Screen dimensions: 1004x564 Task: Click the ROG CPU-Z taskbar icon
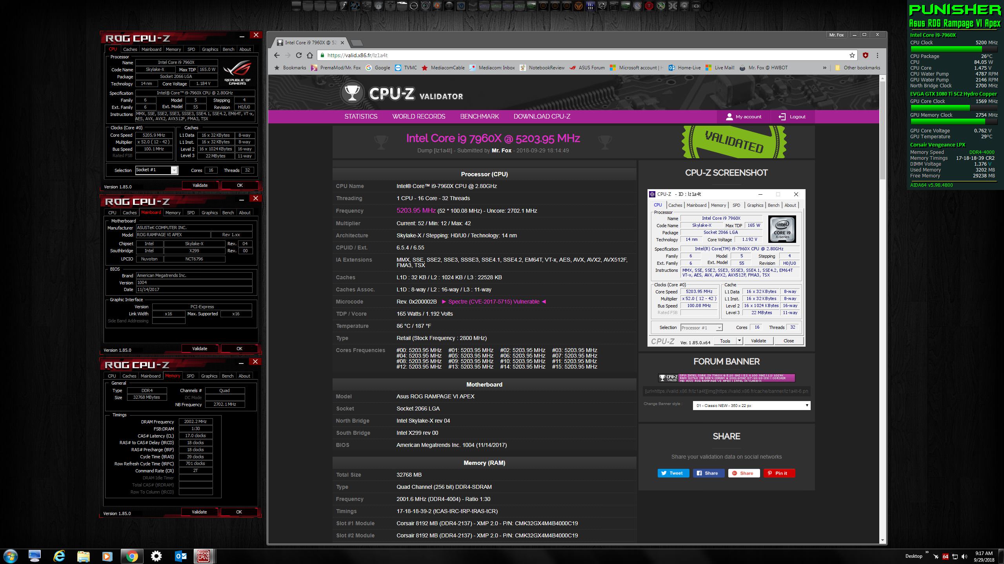click(203, 556)
